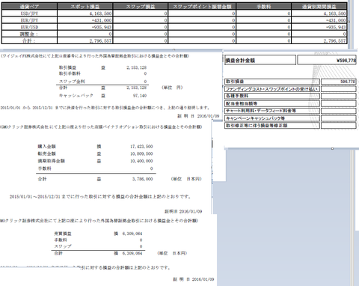Click the スワップ損益 column header
Viewport: 359px width, 286px height.
141,7
